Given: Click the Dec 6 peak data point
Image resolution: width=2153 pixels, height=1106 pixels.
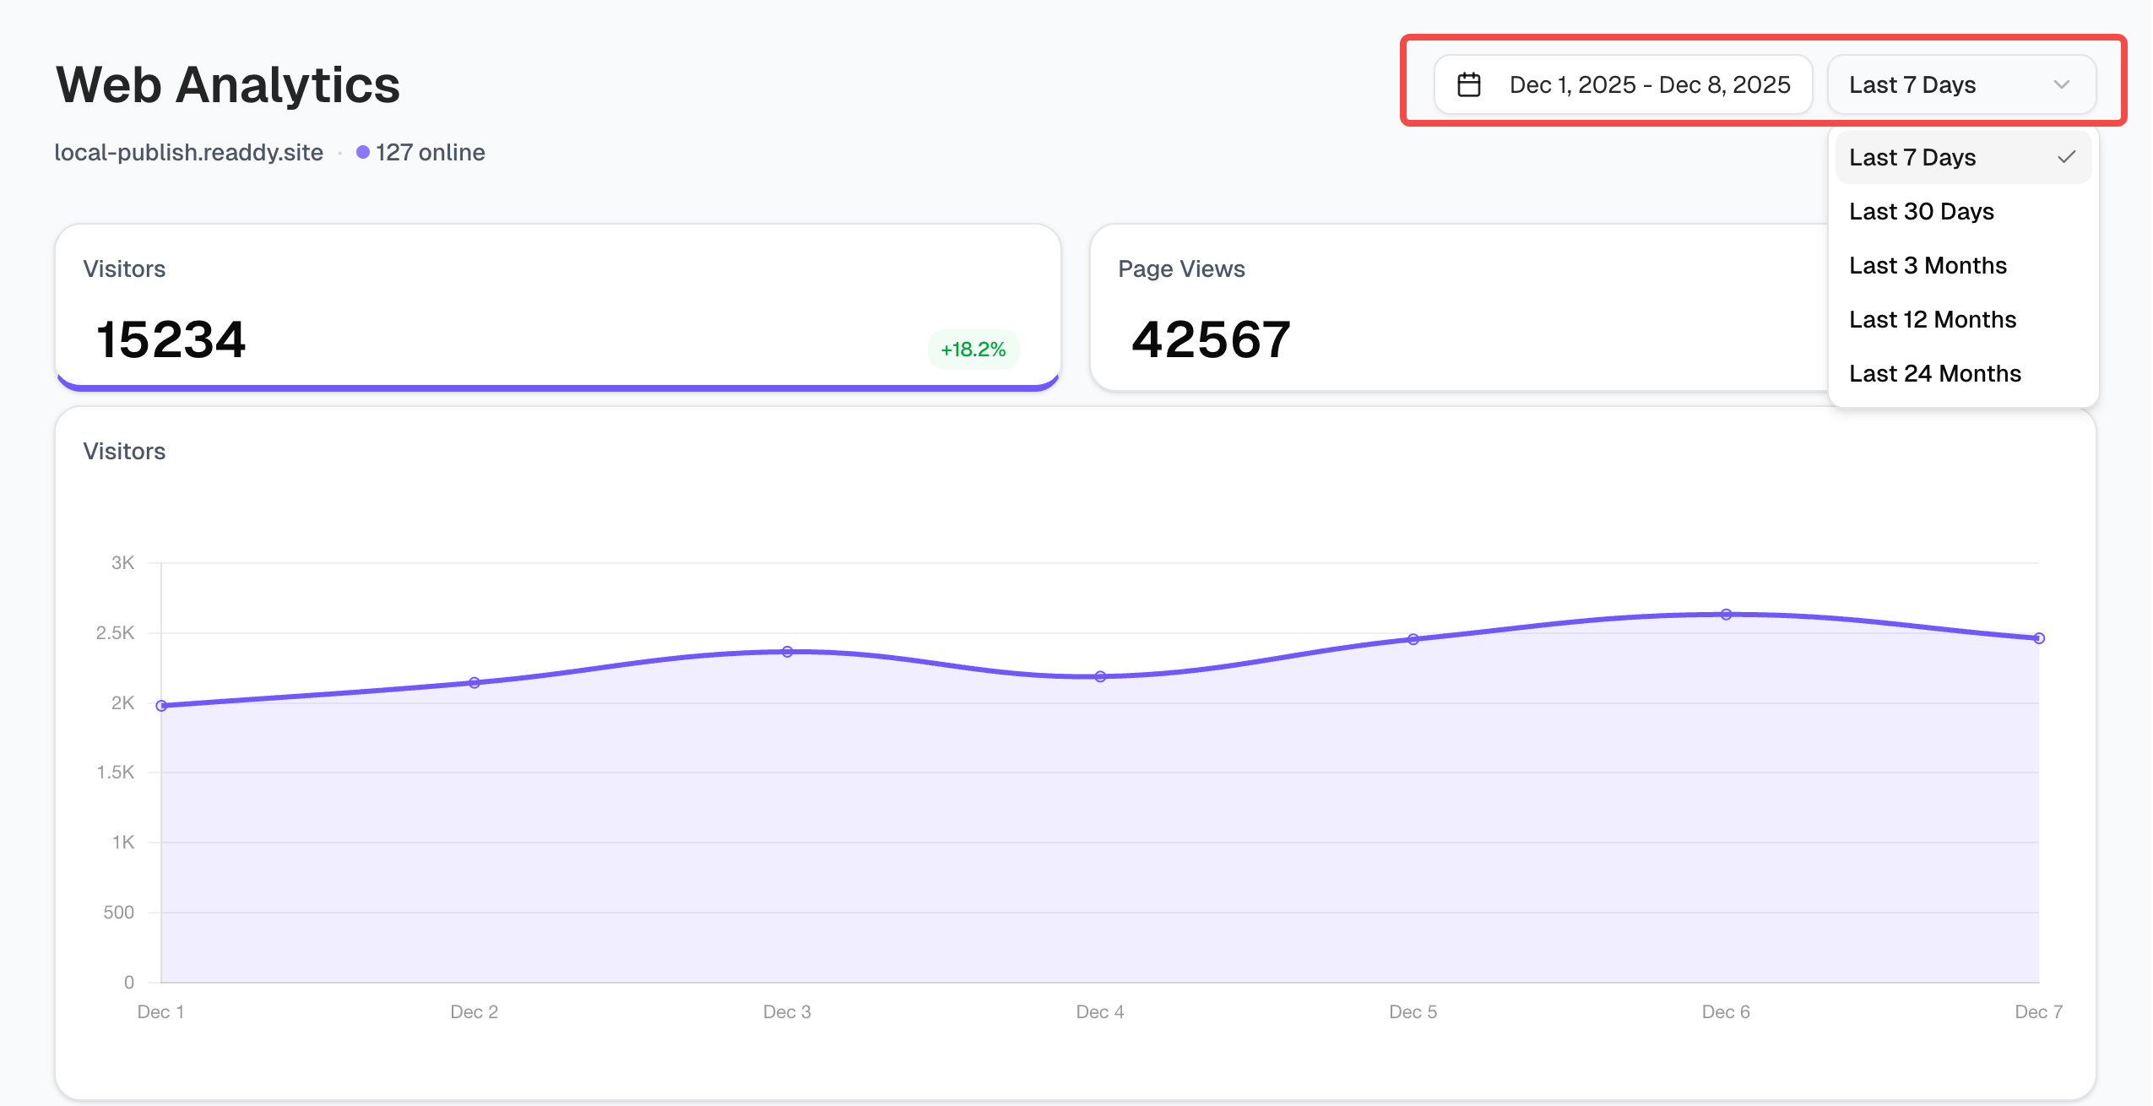Looking at the screenshot, I should pyautogui.click(x=1726, y=615).
